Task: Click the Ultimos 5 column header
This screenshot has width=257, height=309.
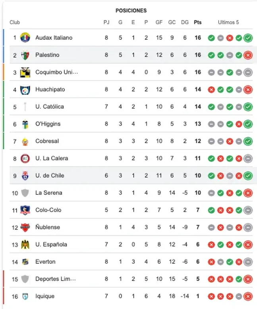Action: (x=228, y=22)
